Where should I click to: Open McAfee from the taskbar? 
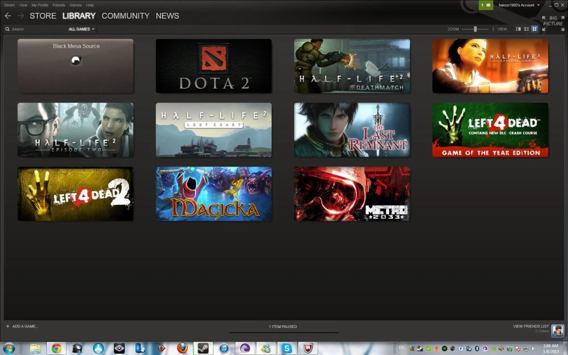point(308,348)
